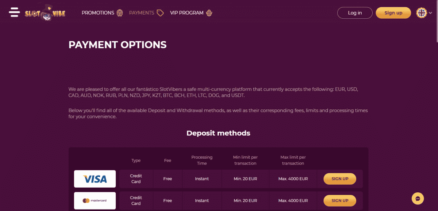
Task: Click the page's vertical scrollbar
Action: click(x=436, y=22)
